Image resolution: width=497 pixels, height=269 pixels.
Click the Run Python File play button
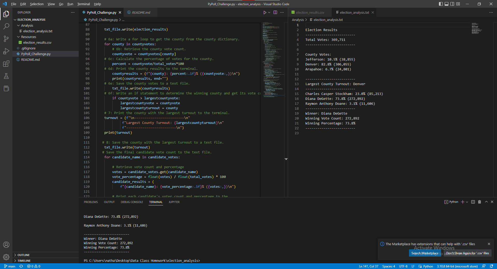(265, 12)
